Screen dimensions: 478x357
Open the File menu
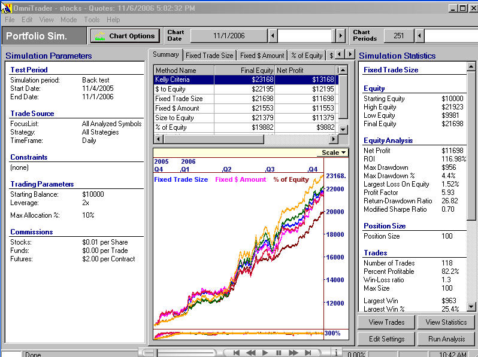click(x=10, y=20)
